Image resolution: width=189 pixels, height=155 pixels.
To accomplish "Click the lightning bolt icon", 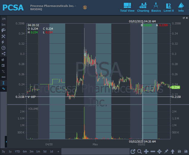I will click(x=3, y=42).
